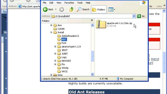Screen dimensions: 167x94
Task: Click the 9.47 MB status bar entry
Action: click(x=104, y=79)
